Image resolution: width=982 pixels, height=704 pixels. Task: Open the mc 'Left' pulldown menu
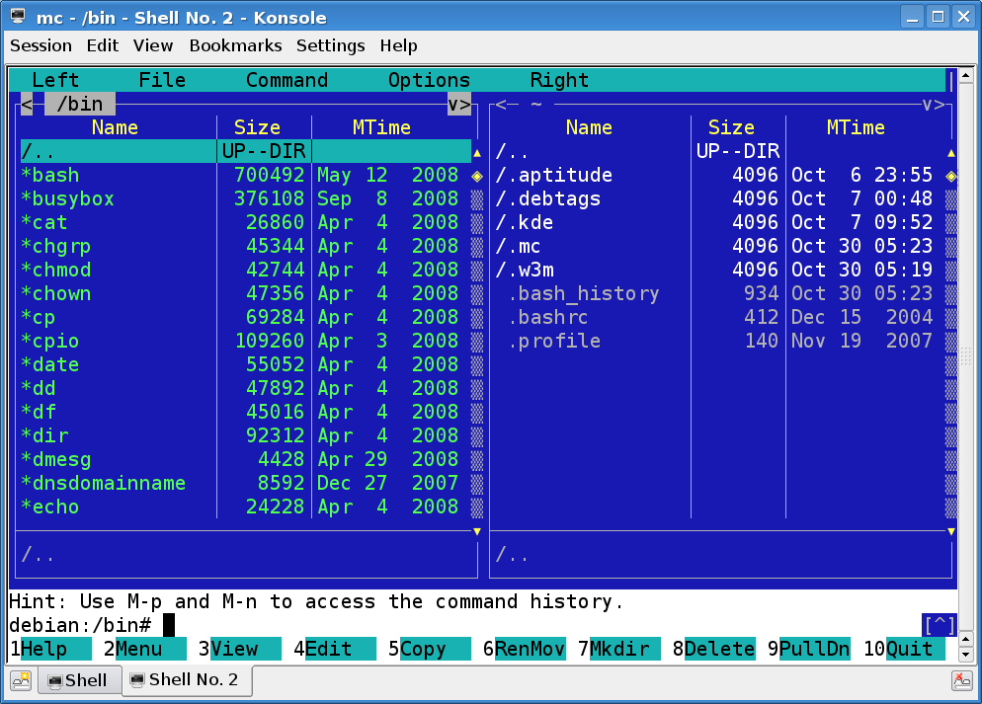(x=55, y=80)
